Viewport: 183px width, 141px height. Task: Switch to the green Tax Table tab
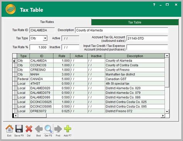(x=135, y=22)
